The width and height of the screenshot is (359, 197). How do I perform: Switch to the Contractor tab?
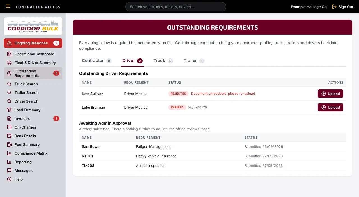(96, 61)
